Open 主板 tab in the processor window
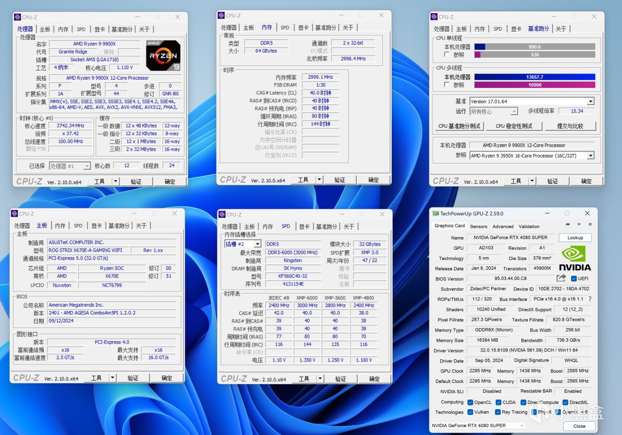This screenshot has width=622, height=435. [x=45, y=29]
